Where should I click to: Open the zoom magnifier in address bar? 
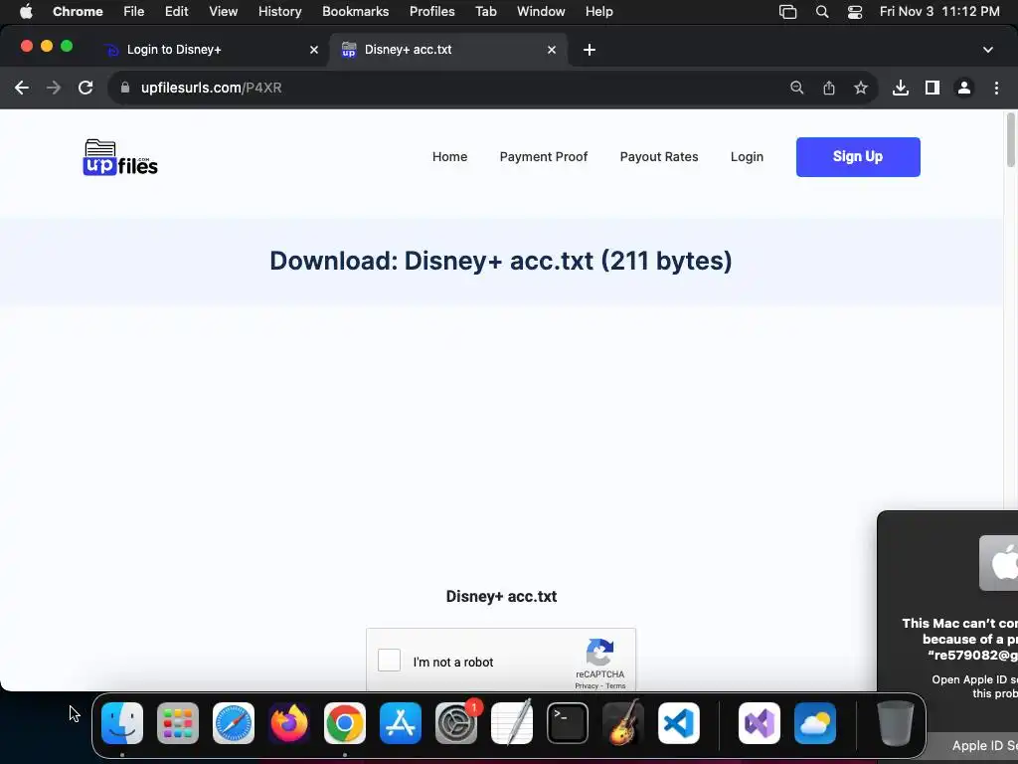796,88
